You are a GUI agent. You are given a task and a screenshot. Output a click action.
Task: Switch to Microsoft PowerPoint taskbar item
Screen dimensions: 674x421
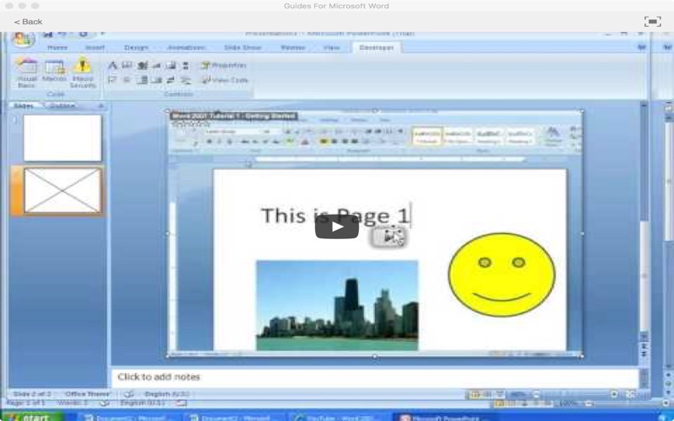[x=445, y=417]
